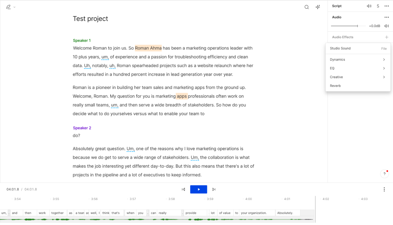Open the search magnifier icon
Screen dimensions: 393x225
click(307, 7)
